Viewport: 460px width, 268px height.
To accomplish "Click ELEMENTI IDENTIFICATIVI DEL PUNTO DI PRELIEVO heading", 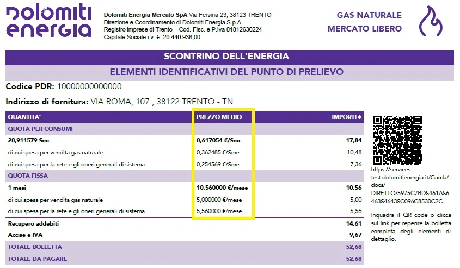I will (226, 72).
